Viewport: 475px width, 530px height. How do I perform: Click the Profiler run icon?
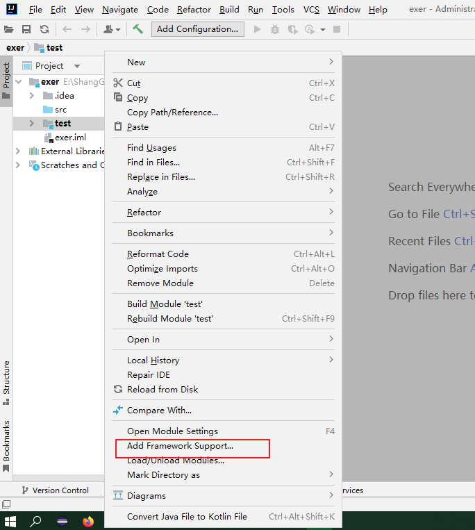pyautogui.click(x=310, y=29)
